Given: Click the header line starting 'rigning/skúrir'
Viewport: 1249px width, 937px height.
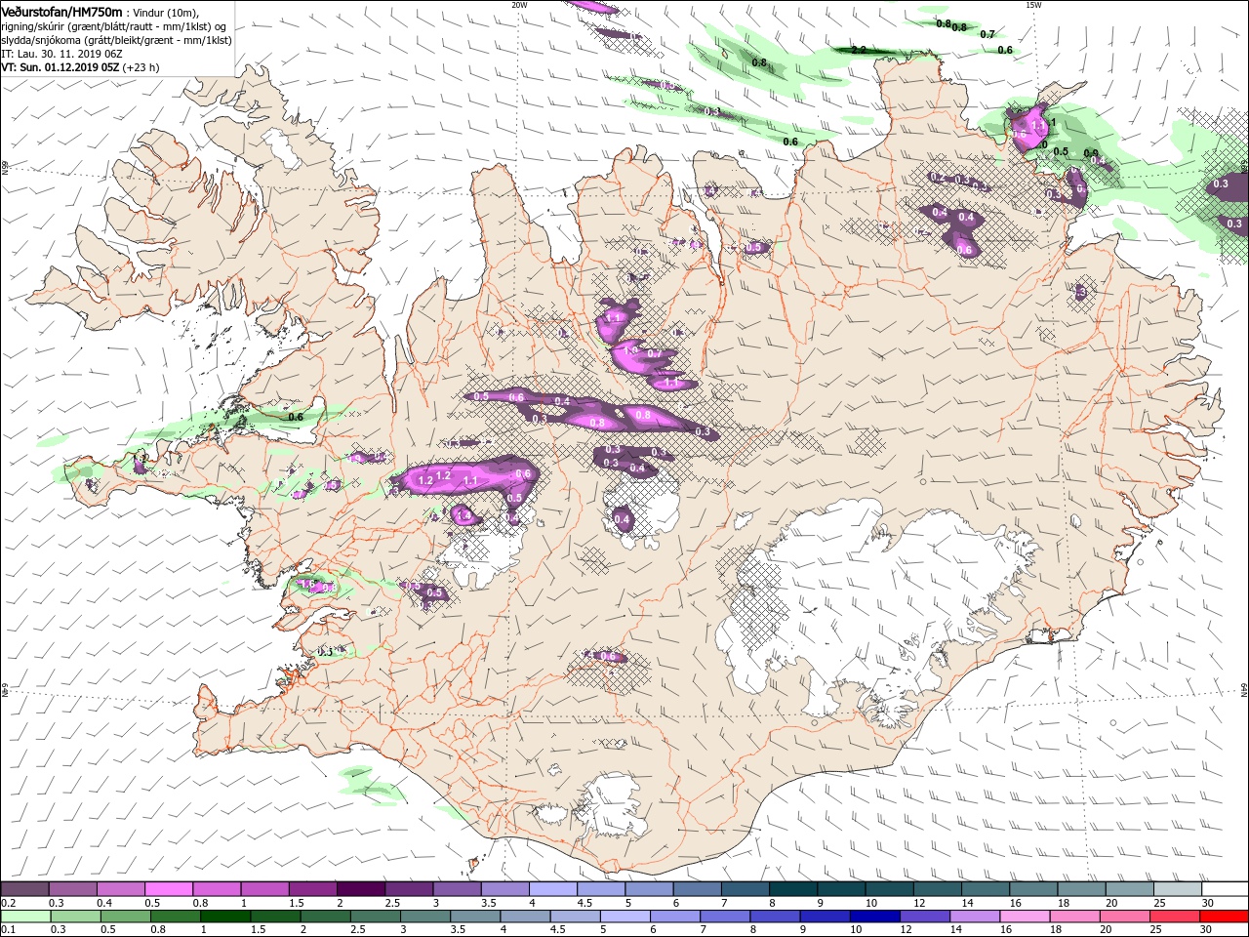Looking at the screenshot, I should pos(115,26).
